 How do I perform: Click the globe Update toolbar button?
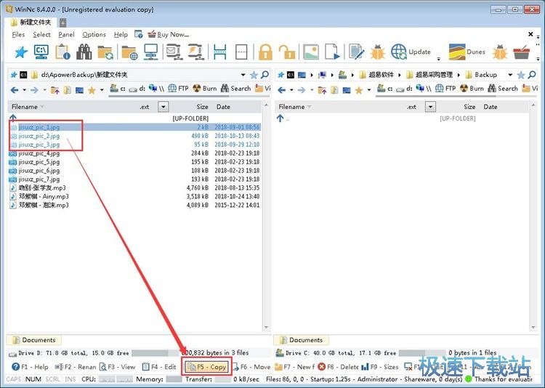pos(411,52)
